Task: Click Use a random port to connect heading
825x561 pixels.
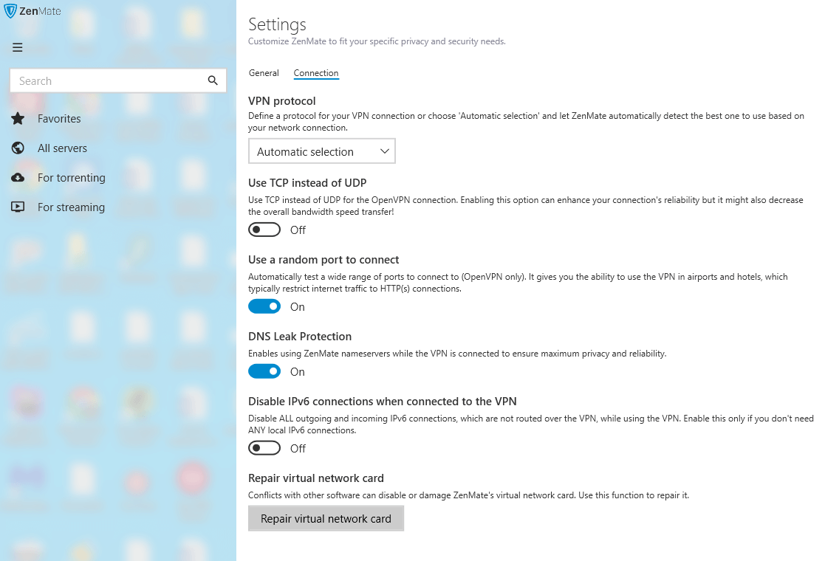Action: 324,260
